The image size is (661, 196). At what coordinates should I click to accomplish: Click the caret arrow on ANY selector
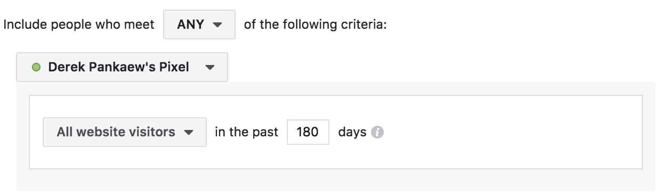click(x=217, y=25)
